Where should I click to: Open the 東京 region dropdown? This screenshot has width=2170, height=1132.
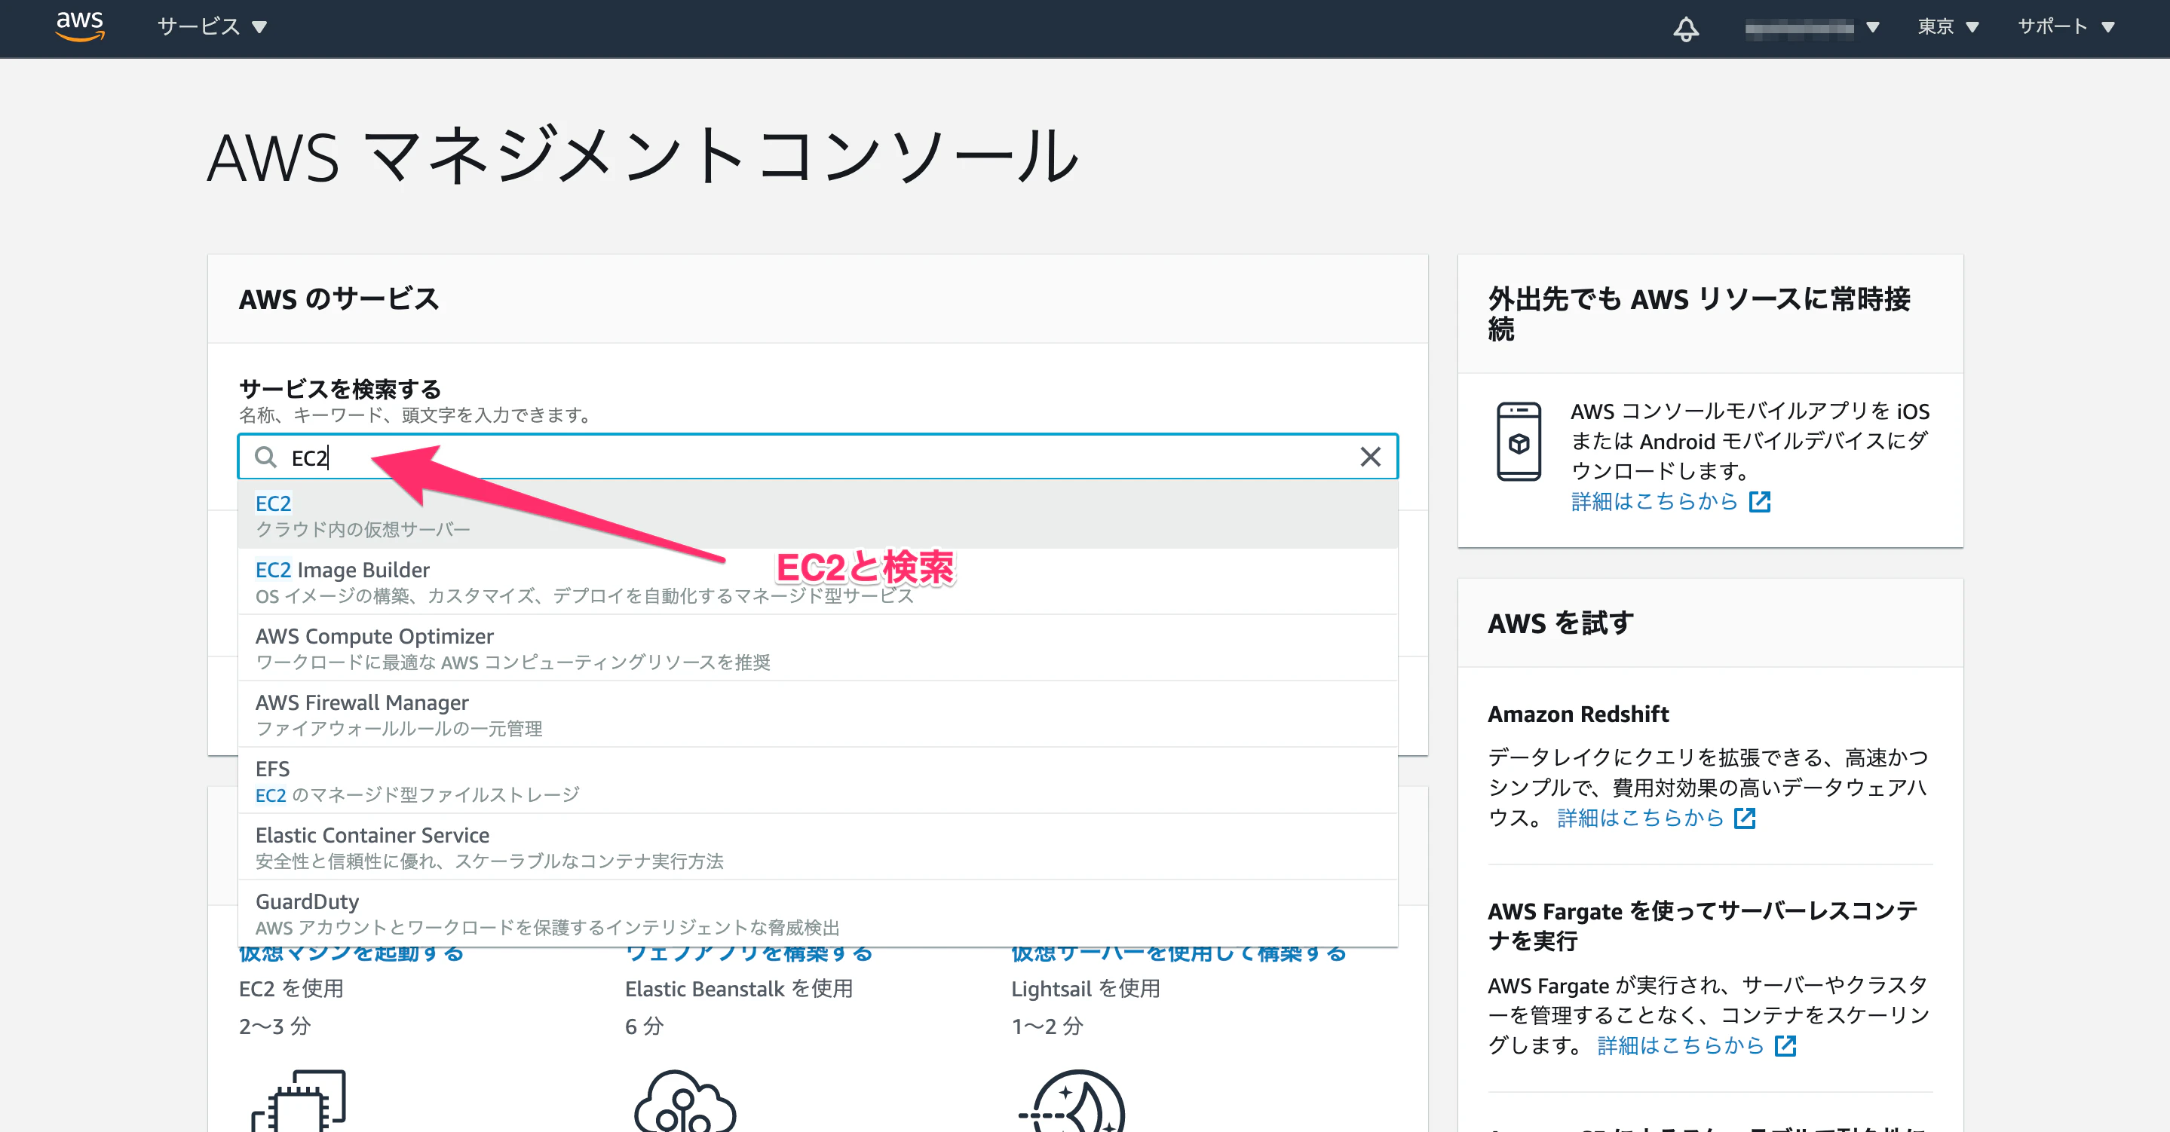1948,27
